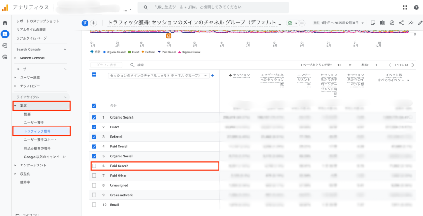The image size is (423, 216).
Task: Uncheck the Referral row checkbox
Action: tap(94, 137)
